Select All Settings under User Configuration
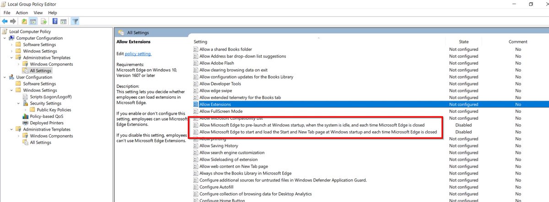Viewport: 549px width, 202px height. [x=40, y=143]
